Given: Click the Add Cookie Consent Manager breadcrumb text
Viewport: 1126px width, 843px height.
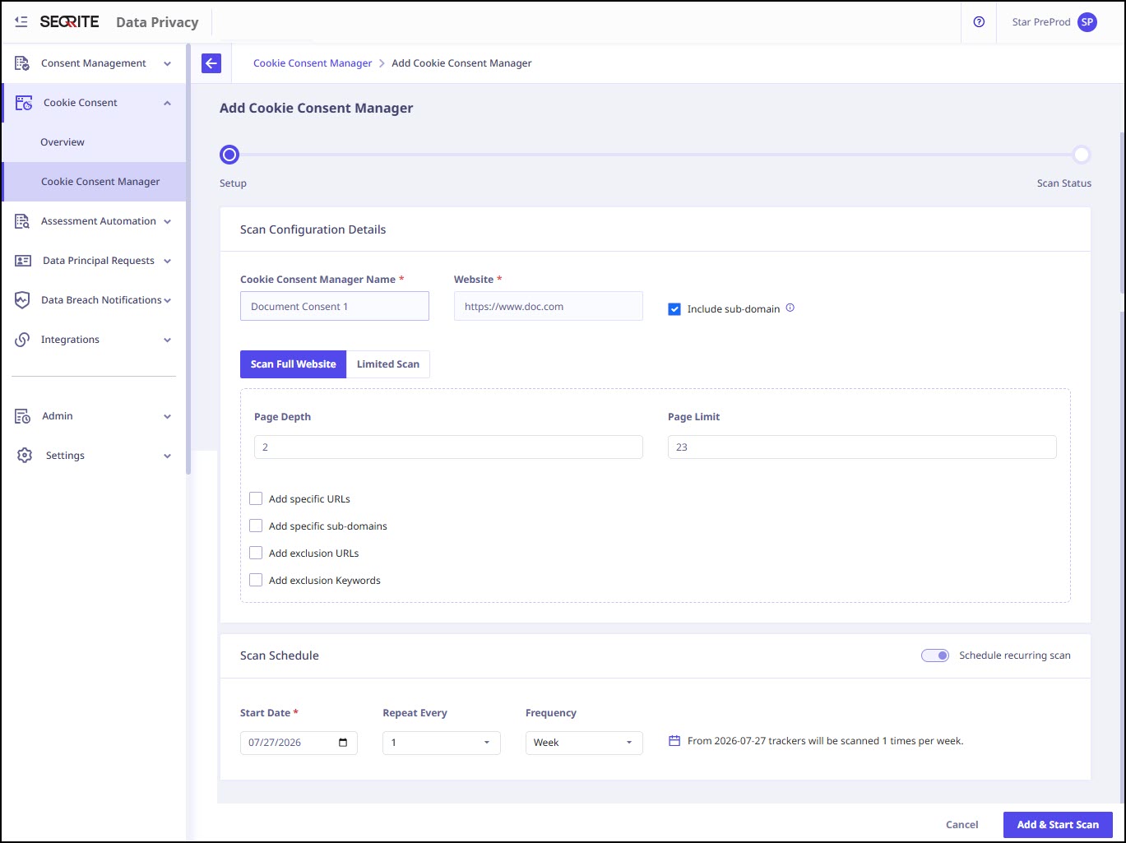Looking at the screenshot, I should click(x=461, y=63).
